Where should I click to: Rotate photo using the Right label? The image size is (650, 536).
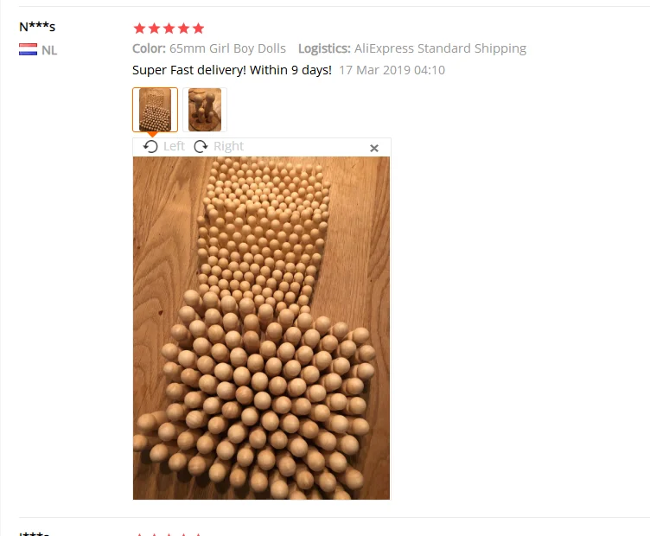[x=228, y=146]
